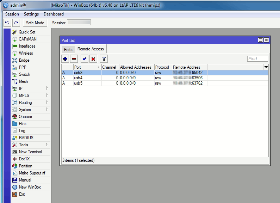The height and width of the screenshot is (203, 280).
Task: Sort by the Port column header
Action: (x=87, y=67)
